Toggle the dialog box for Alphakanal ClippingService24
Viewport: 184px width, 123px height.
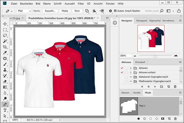pyautogui.click(x=126, y=77)
